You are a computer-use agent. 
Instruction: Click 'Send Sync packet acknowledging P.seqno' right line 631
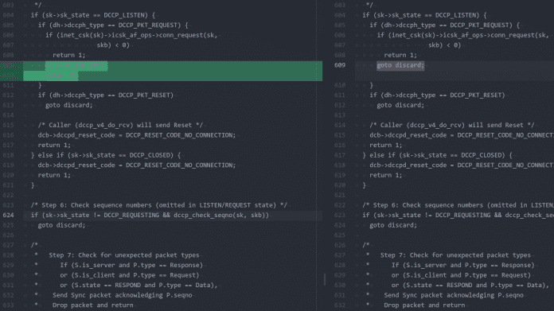(x=454, y=295)
